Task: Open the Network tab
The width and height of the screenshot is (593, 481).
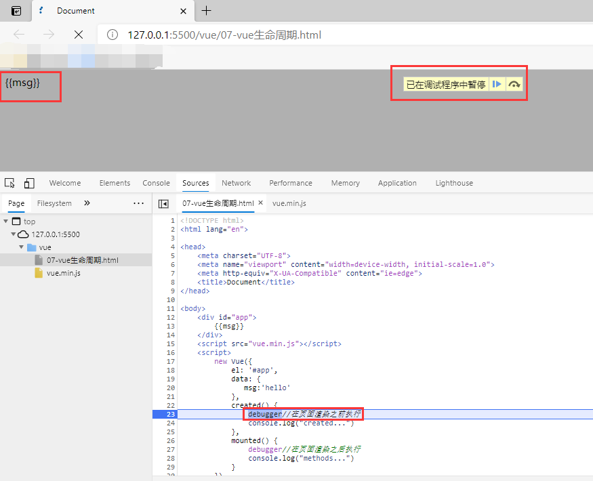Action: click(237, 183)
